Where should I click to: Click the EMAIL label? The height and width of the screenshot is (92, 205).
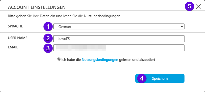click(13, 47)
